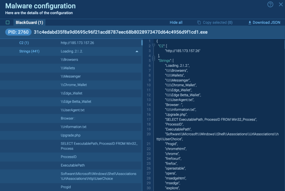
Task: Click the left panel scrollbar thumb
Action: coord(142,42)
